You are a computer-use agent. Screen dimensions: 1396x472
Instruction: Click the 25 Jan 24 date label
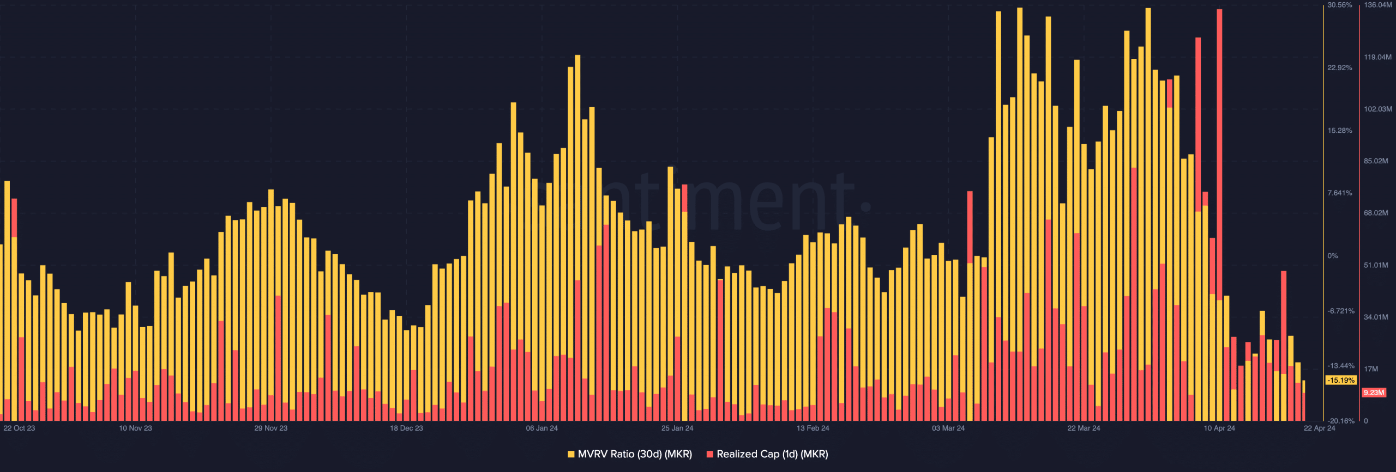pos(677,428)
